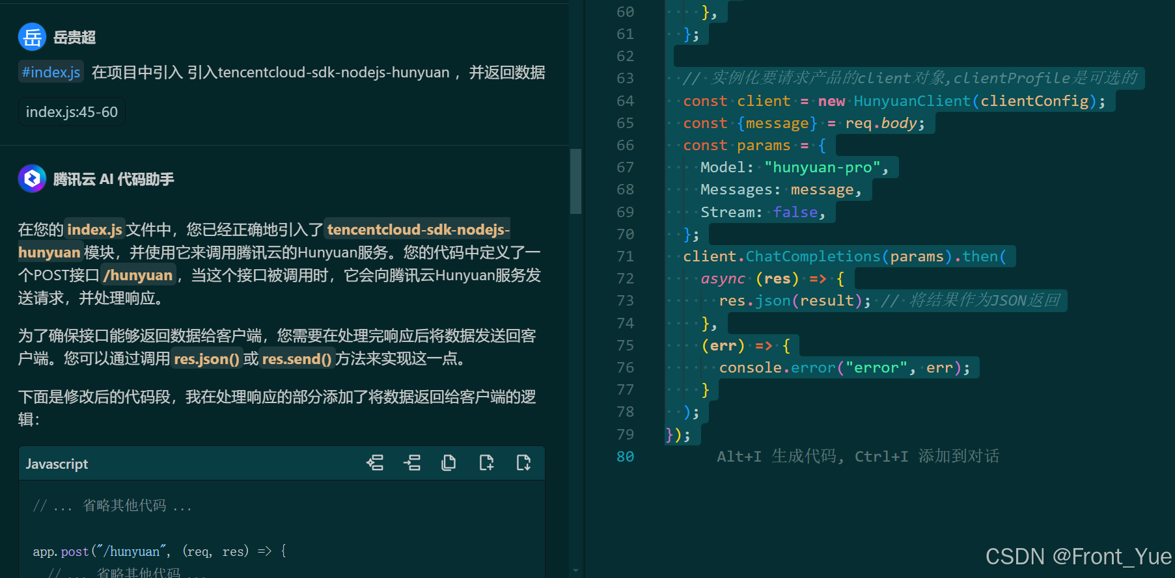Click ChatCompletions on line 71
This screenshot has height=578, width=1175.
click(813, 256)
